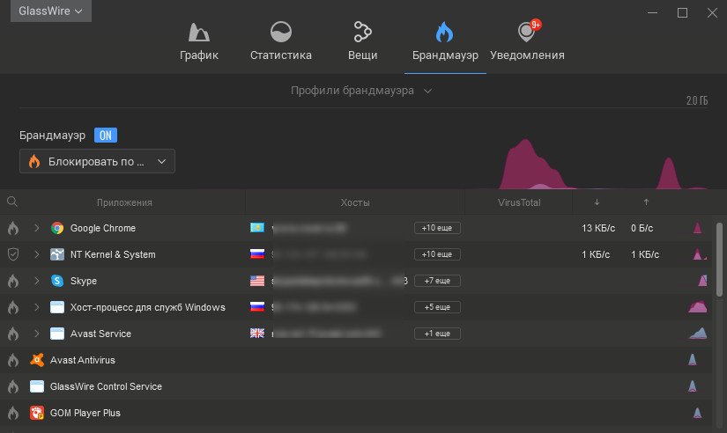727x433 pixels.
Task: Sort by upload arrow column
Action: (x=646, y=202)
